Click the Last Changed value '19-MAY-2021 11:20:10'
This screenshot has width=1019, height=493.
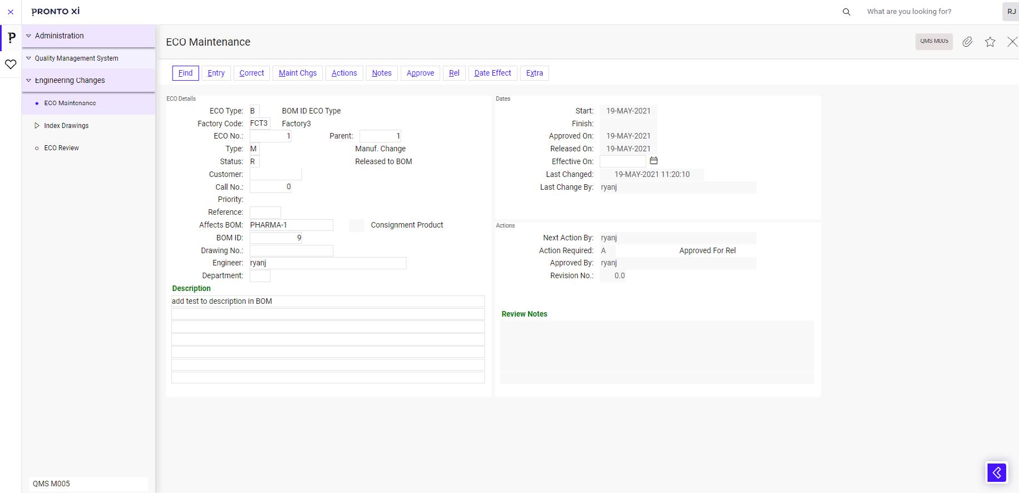(x=652, y=175)
